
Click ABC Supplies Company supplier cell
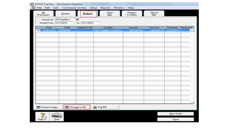click(108, 30)
